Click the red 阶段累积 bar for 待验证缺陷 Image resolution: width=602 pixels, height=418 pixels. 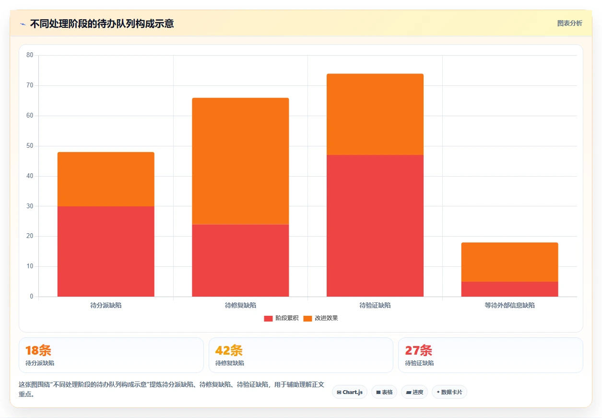[x=375, y=226]
